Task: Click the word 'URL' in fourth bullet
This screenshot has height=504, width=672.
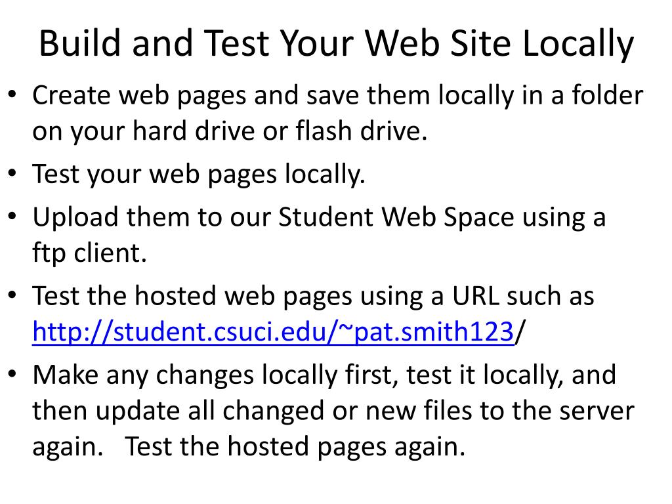Action: coord(475,296)
